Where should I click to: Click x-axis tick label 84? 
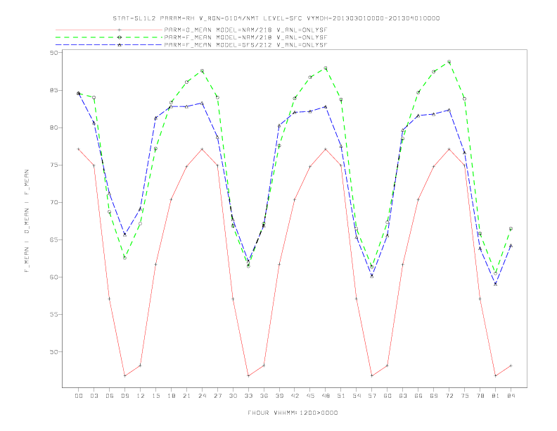pyautogui.click(x=511, y=396)
